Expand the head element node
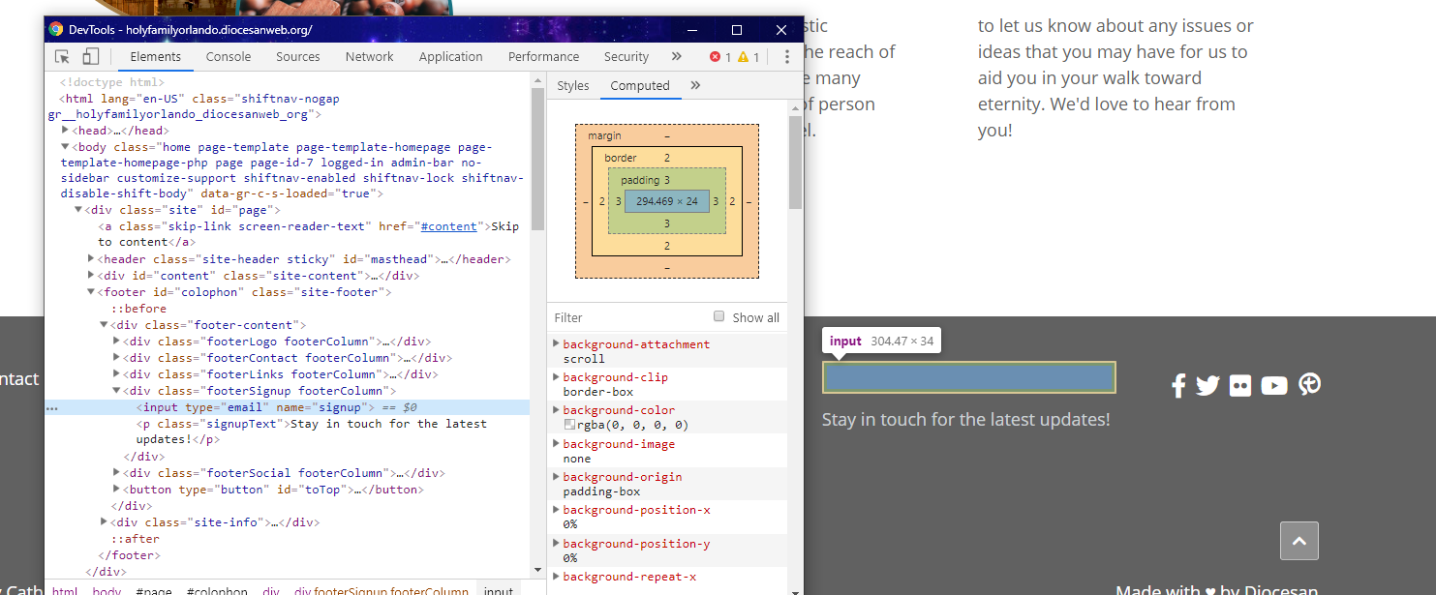This screenshot has height=595, width=1436. click(65, 131)
